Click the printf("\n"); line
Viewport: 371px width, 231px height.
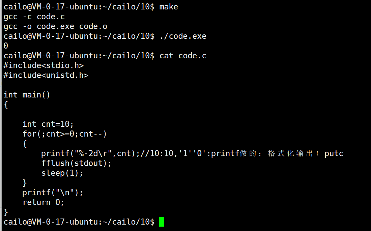tap(53, 193)
